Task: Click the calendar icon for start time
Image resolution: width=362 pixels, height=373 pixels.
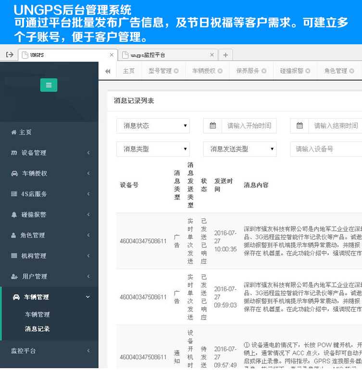Action: (x=213, y=126)
